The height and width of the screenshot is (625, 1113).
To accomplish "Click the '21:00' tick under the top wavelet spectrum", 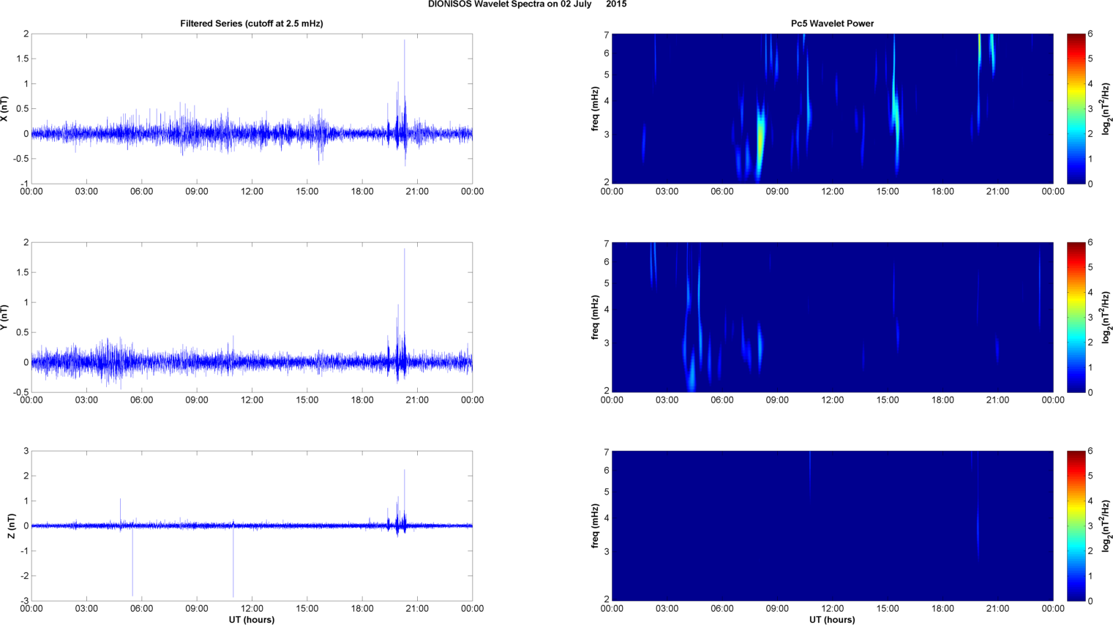I will [997, 192].
